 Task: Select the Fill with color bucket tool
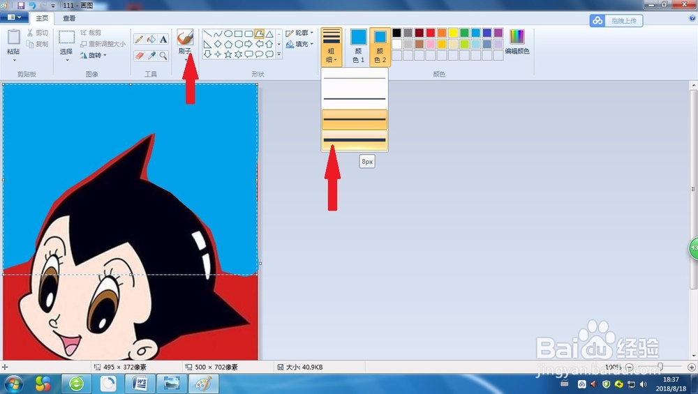[151, 39]
